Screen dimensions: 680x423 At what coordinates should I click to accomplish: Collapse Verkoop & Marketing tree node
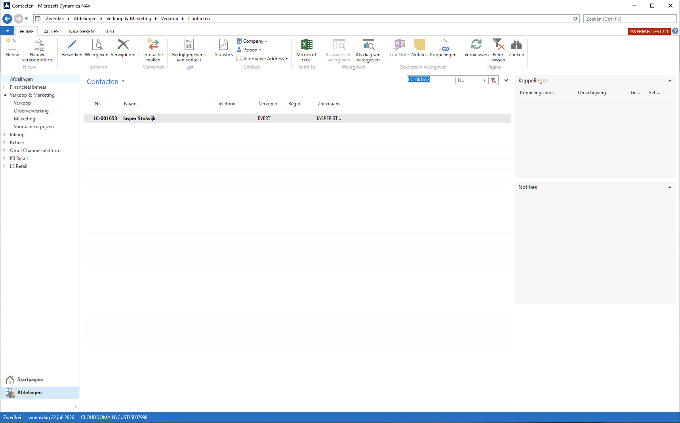[x=4, y=95]
